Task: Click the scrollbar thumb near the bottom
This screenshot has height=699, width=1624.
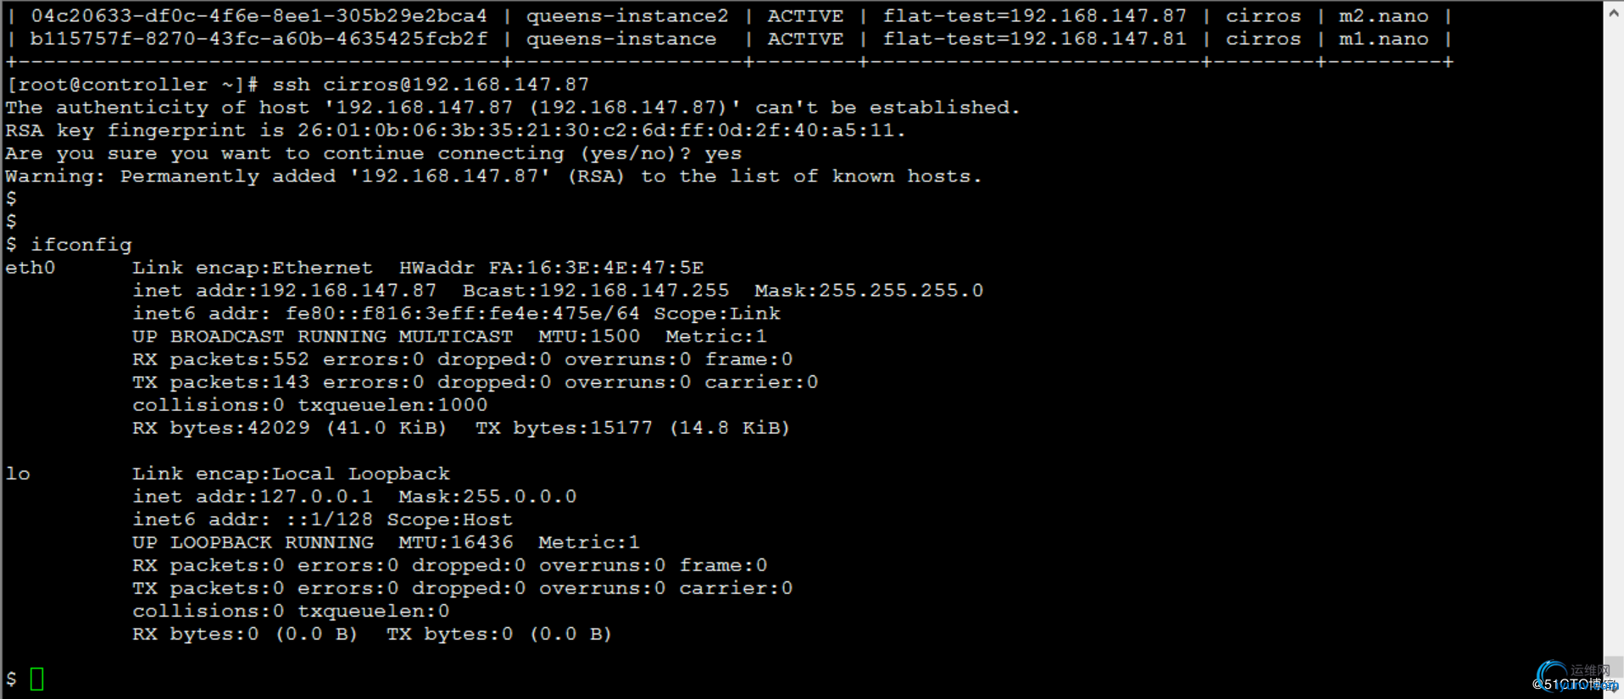Action: point(1614,665)
